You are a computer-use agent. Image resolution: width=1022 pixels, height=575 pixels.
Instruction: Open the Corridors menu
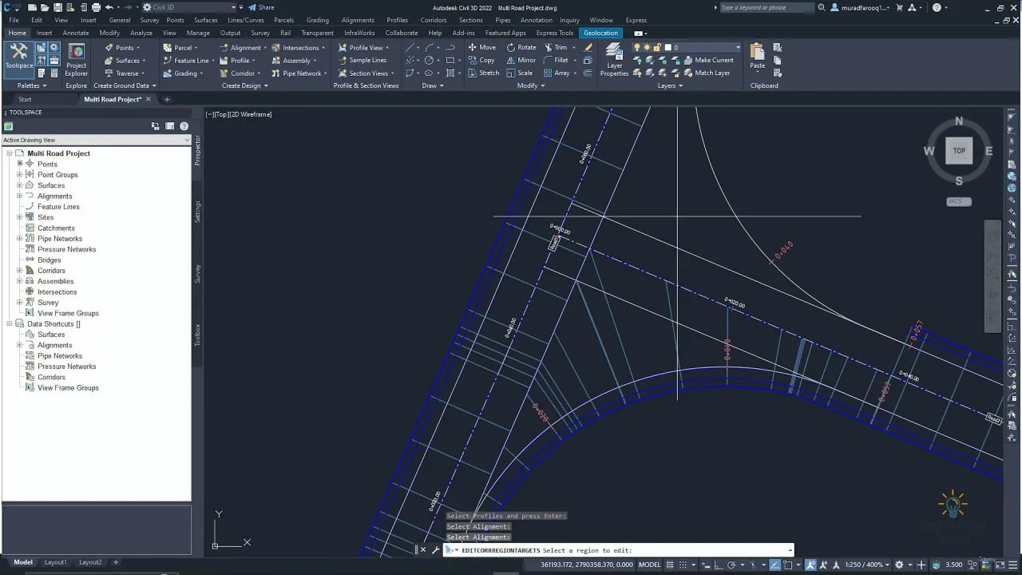pyautogui.click(x=434, y=20)
